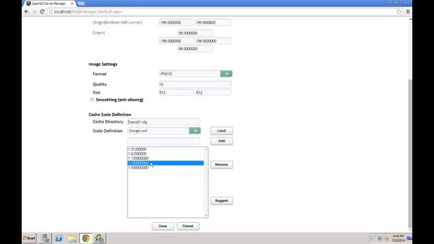Click the Scale Definition Google.xml field
This screenshot has height=244, width=434.
click(158, 131)
